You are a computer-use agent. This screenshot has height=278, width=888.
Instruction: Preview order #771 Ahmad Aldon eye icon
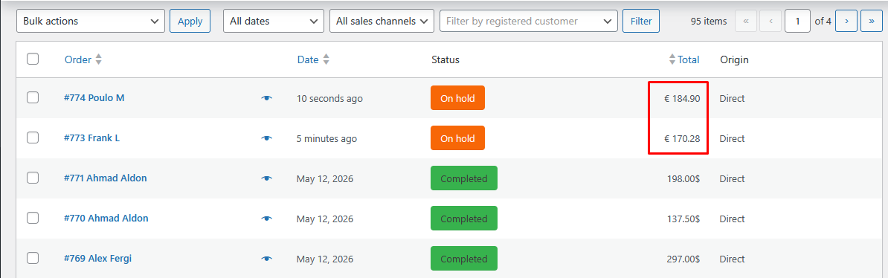(x=267, y=179)
